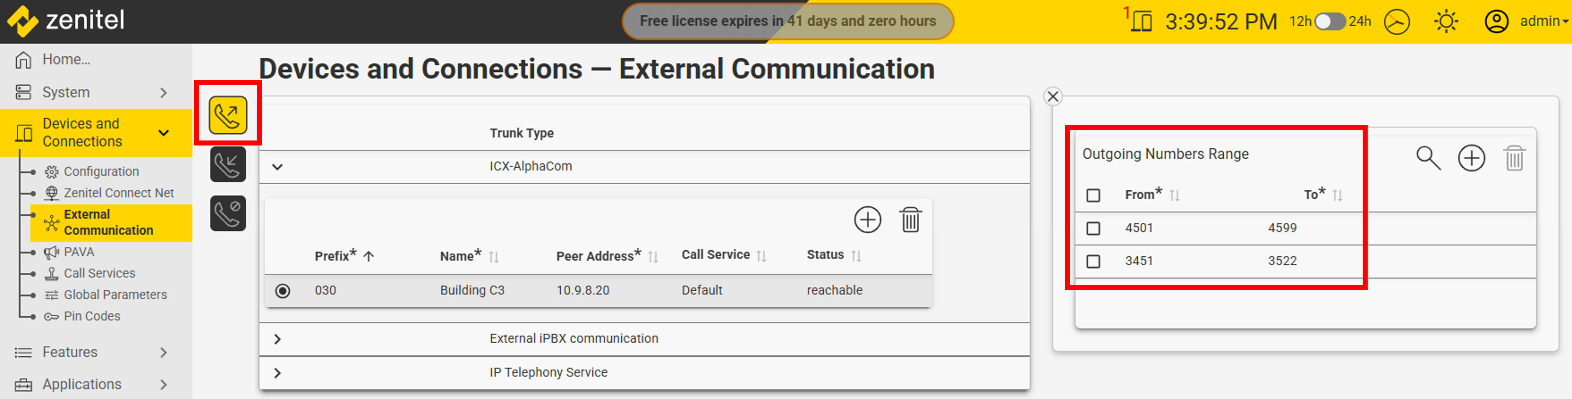Expand IP Telephony Service section

pyautogui.click(x=278, y=373)
